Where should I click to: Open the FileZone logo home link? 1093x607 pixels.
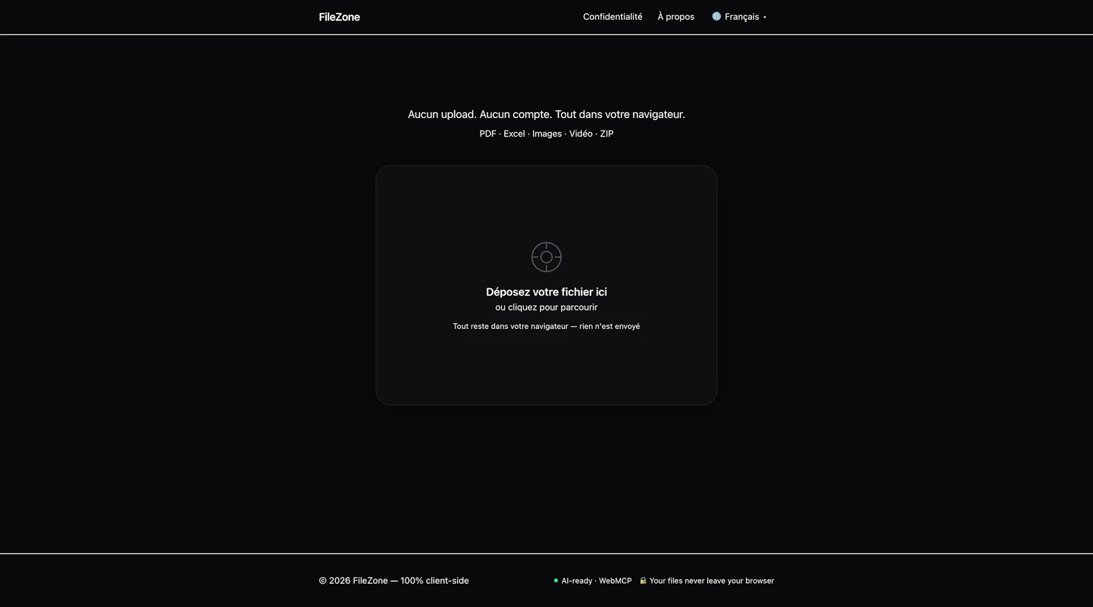pyautogui.click(x=339, y=17)
